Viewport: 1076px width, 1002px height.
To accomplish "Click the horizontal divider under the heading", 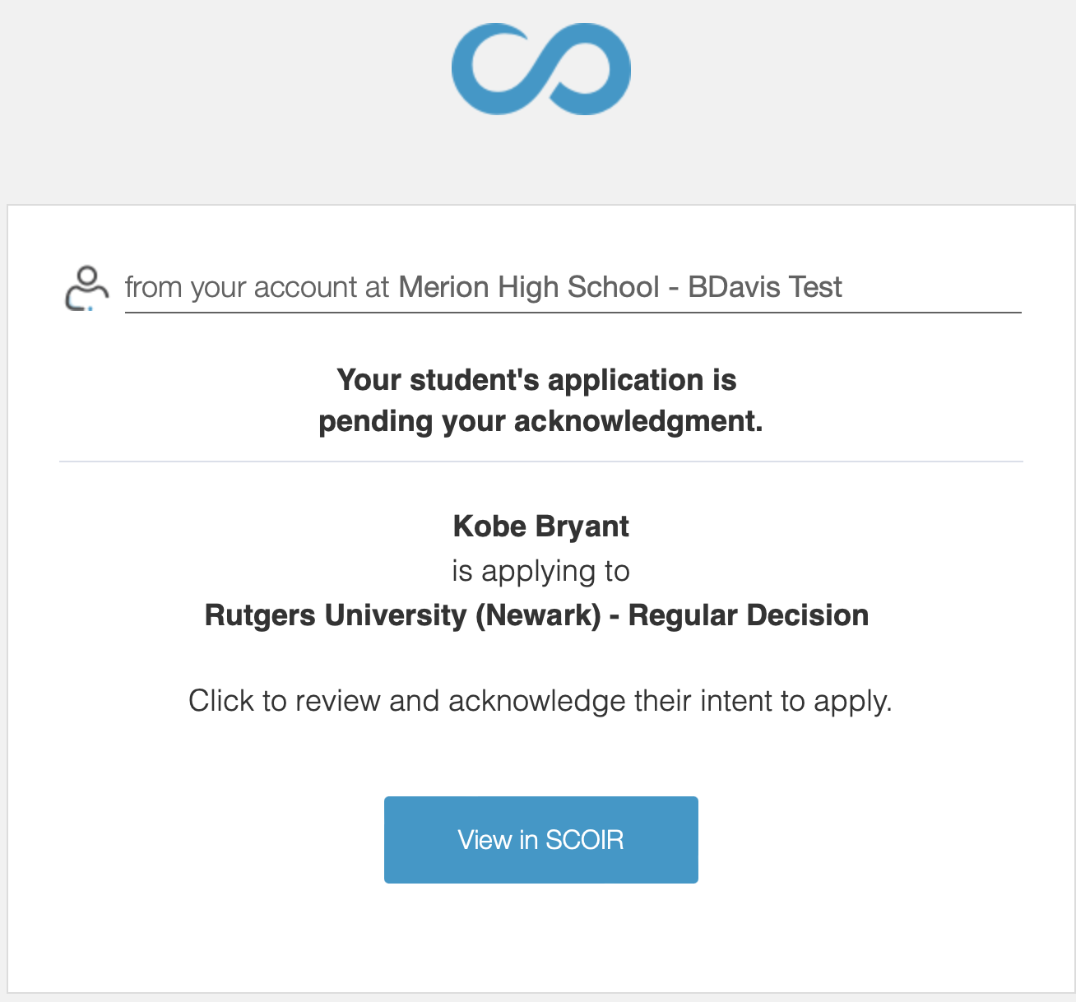I will pos(540,462).
